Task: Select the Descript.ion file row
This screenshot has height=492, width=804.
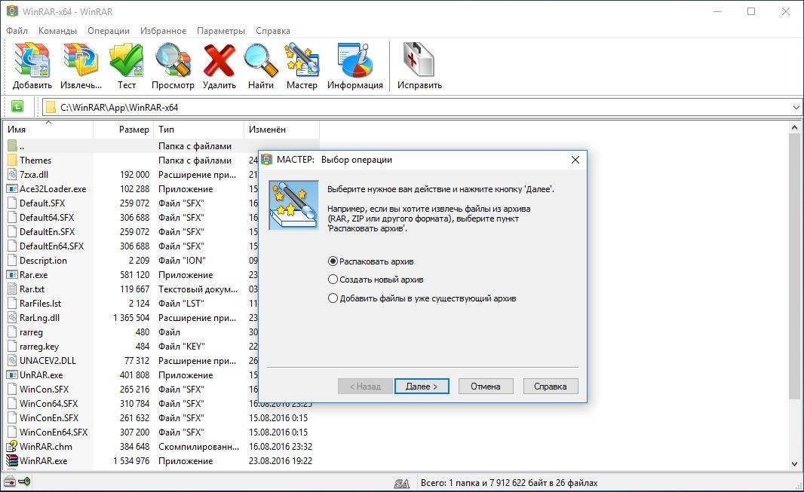Action: 162,261
